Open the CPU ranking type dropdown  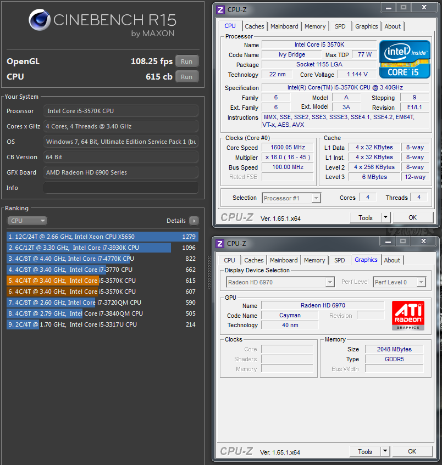pyautogui.click(x=27, y=221)
